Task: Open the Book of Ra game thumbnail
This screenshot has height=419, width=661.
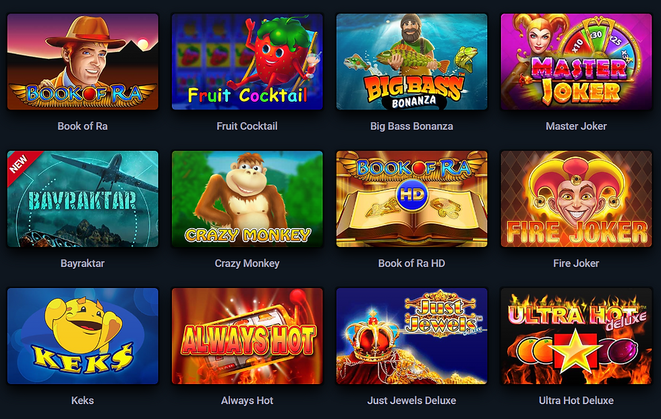Action: 82,61
